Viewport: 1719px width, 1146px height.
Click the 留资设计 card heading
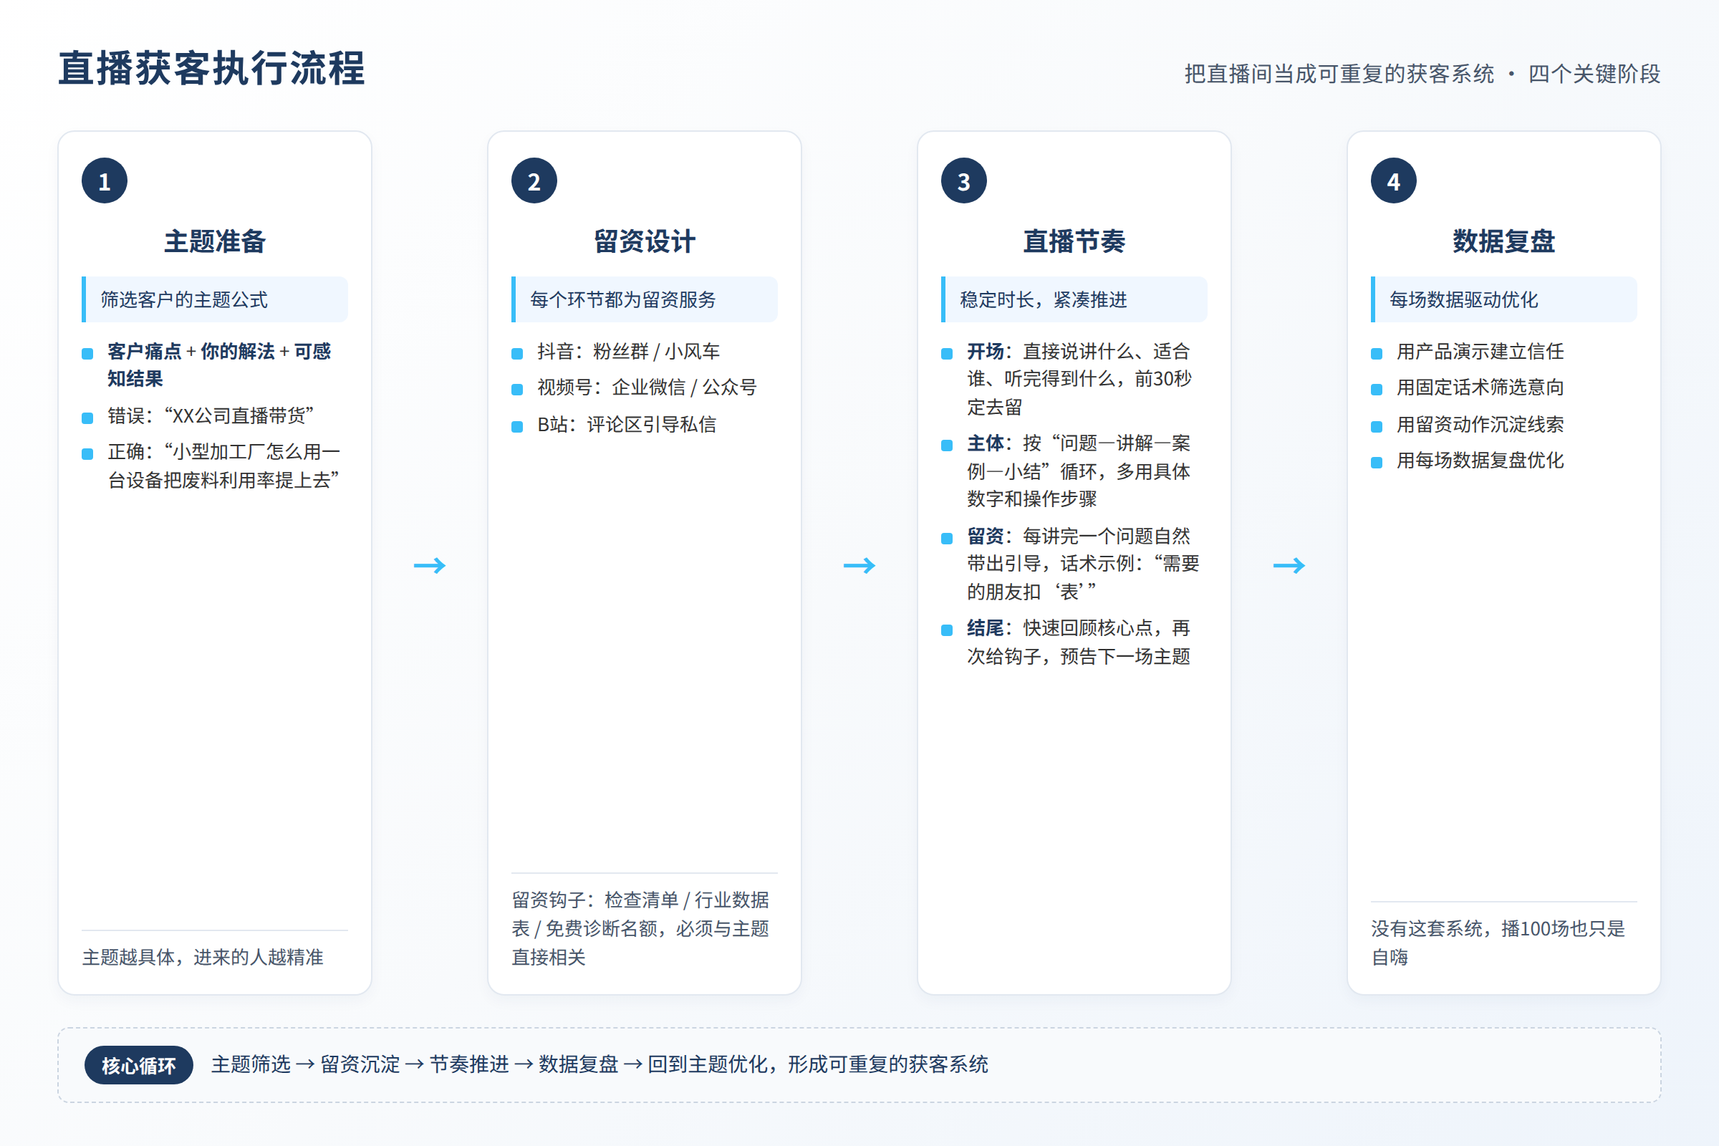[645, 241]
